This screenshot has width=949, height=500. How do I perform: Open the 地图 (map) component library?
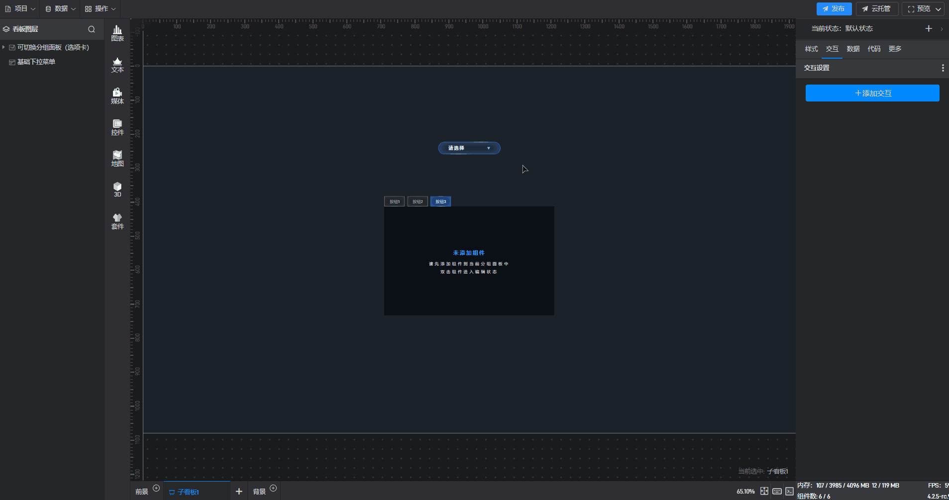click(117, 159)
